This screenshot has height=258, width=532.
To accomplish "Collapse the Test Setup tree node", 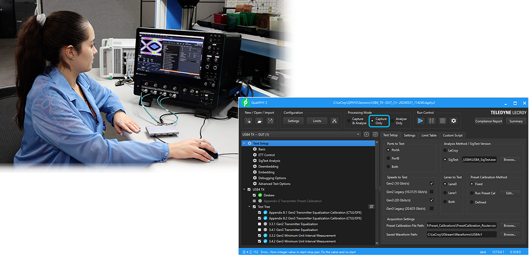I will click(x=244, y=143).
